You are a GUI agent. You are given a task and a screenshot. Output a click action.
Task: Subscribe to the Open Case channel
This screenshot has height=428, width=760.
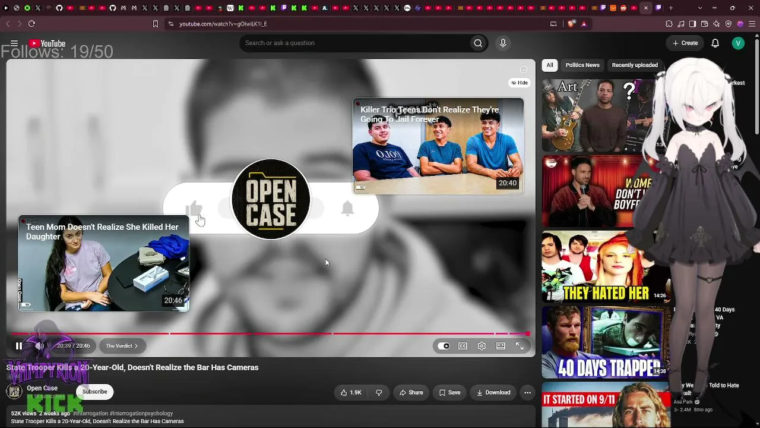coord(94,392)
